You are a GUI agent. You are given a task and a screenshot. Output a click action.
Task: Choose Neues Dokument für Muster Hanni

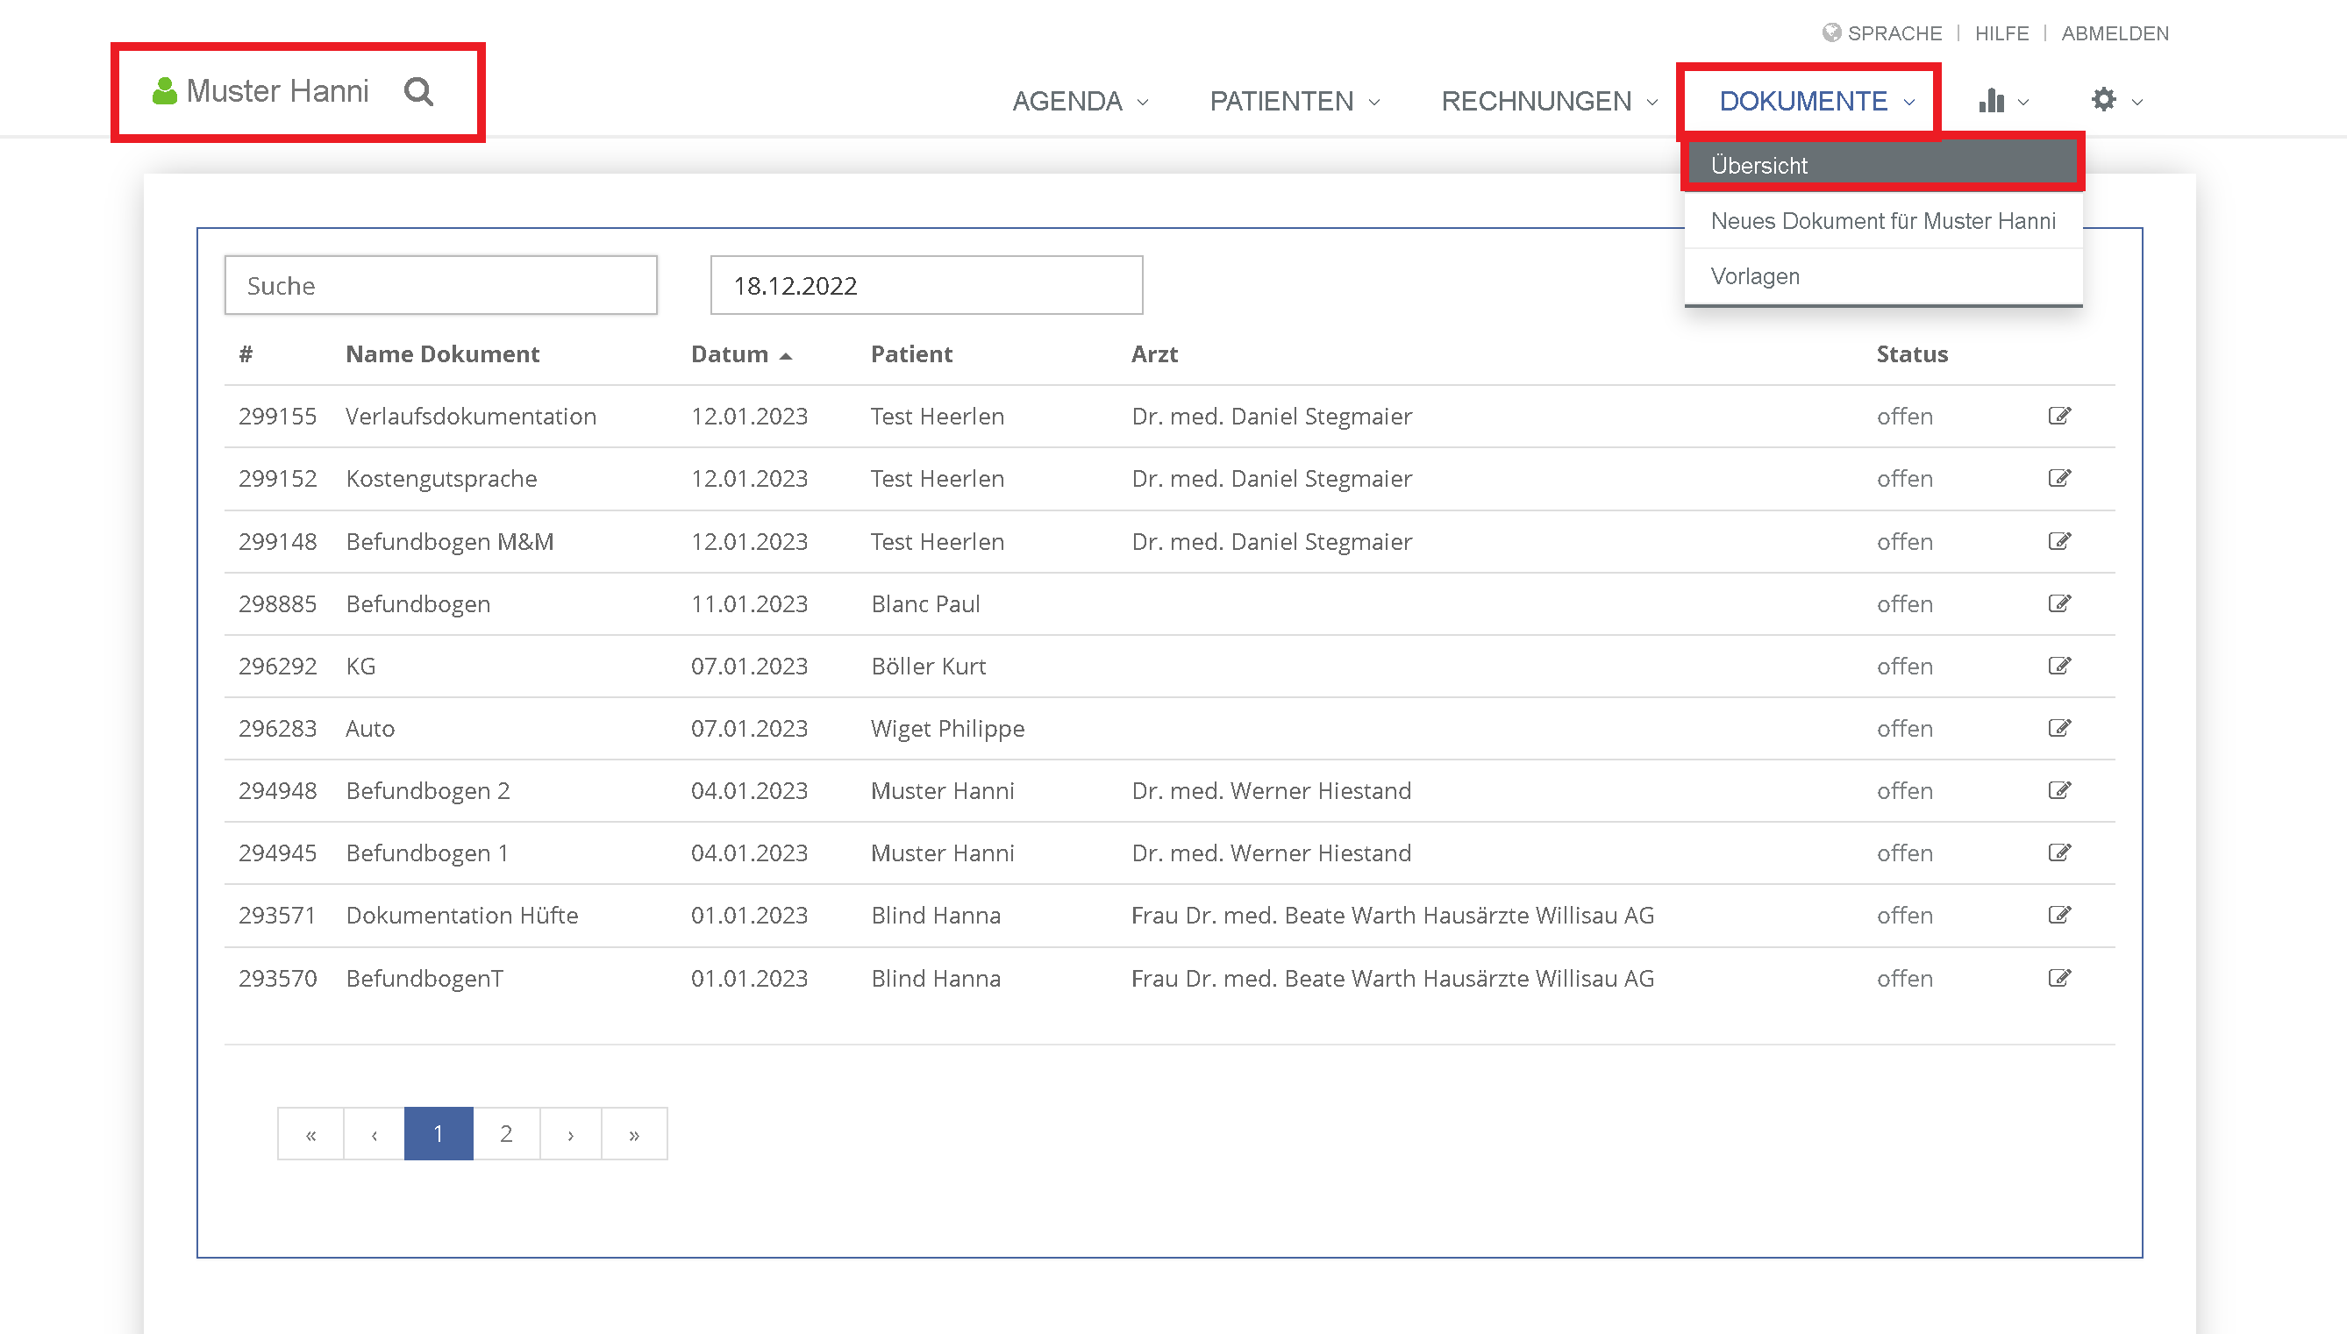pyautogui.click(x=1882, y=221)
